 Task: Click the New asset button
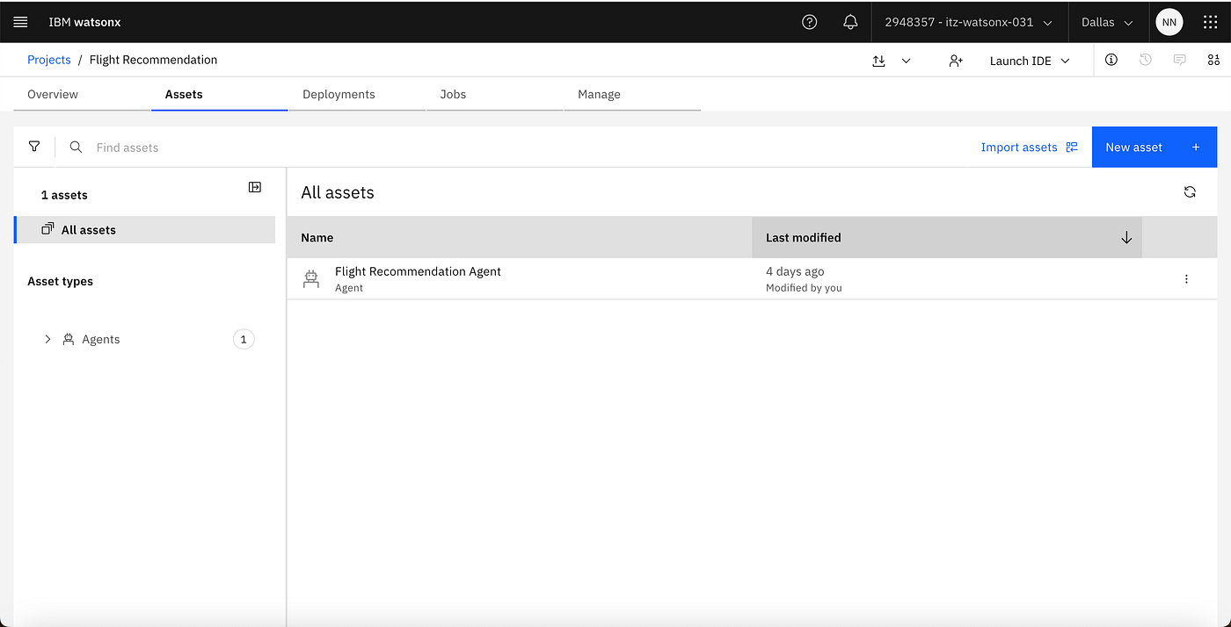(1155, 147)
